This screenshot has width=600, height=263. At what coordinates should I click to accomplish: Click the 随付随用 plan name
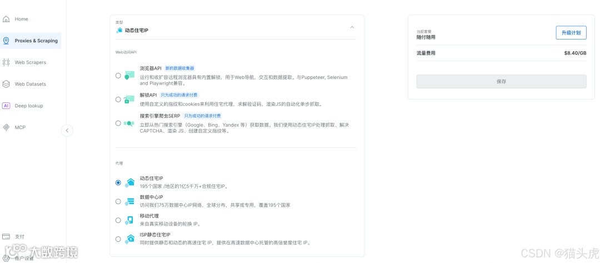click(426, 37)
